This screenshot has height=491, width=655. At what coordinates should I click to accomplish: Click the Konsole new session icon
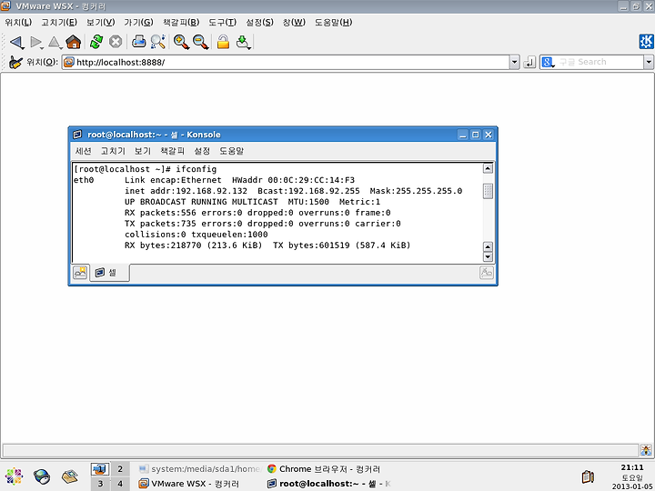tap(80, 273)
